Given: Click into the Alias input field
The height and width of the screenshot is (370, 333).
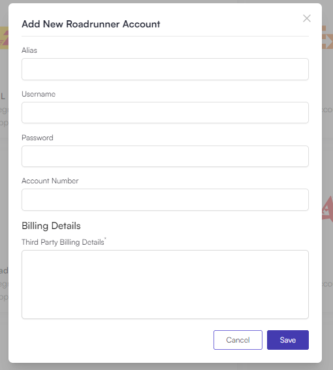Looking at the screenshot, I should click(x=165, y=69).
